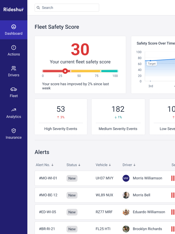
Task: Click vehicle plate UH37 MVY
Action: tap(104, 178)
